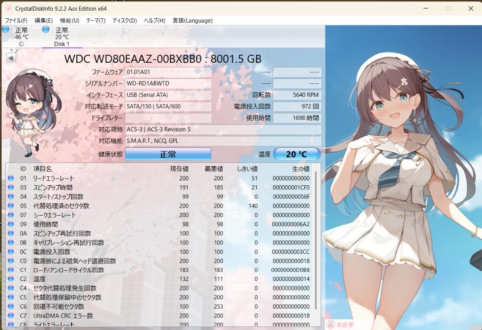Click the transfer mode field SATA/150 | SATA/600

(x=168, y=106)
